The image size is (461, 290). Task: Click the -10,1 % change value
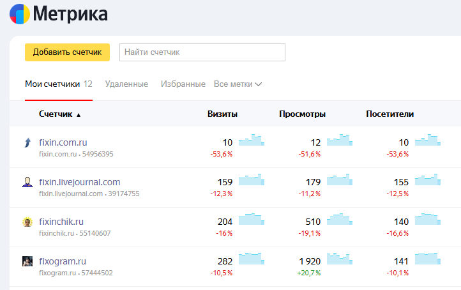click(398, 273)
